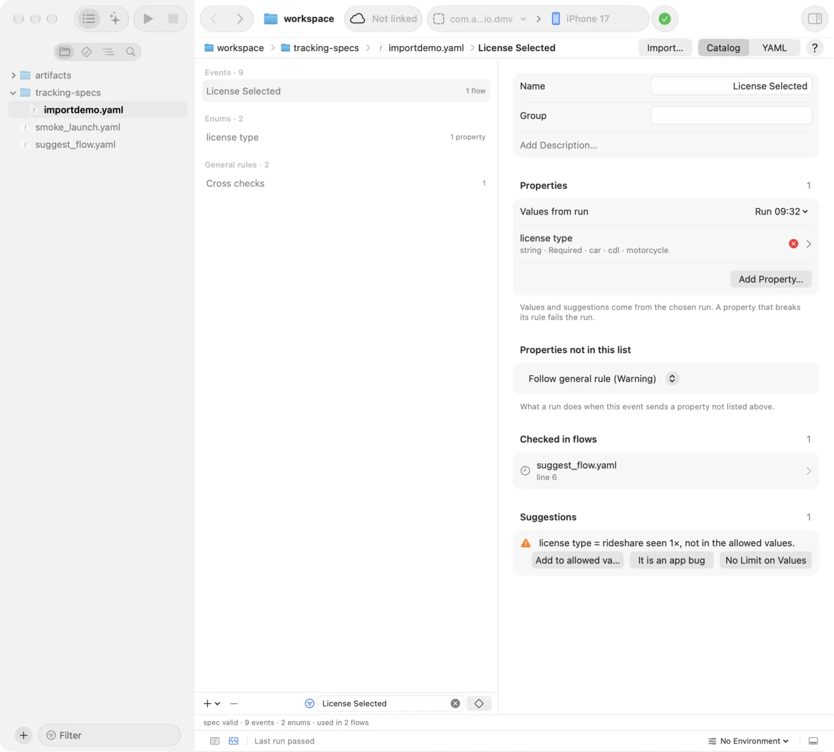Click It is an app bug button
Screen dimensions: 834x752
click(671, 560)
